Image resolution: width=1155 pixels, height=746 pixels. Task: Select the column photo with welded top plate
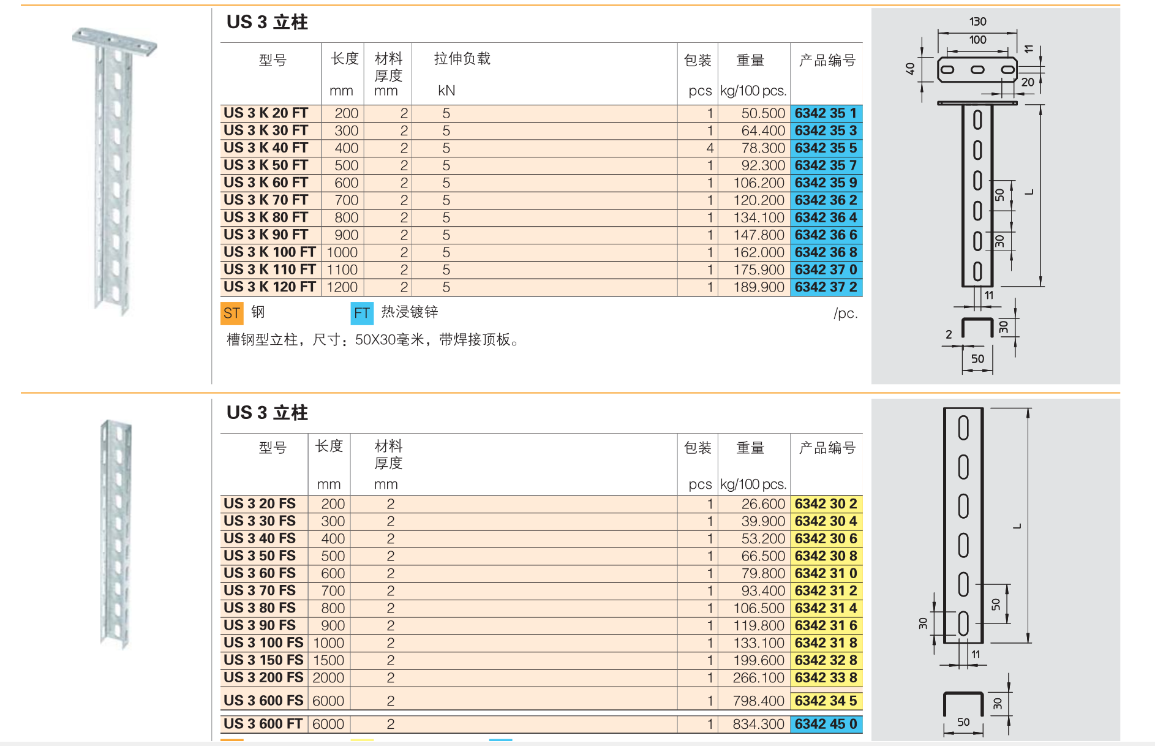point(115,171)
